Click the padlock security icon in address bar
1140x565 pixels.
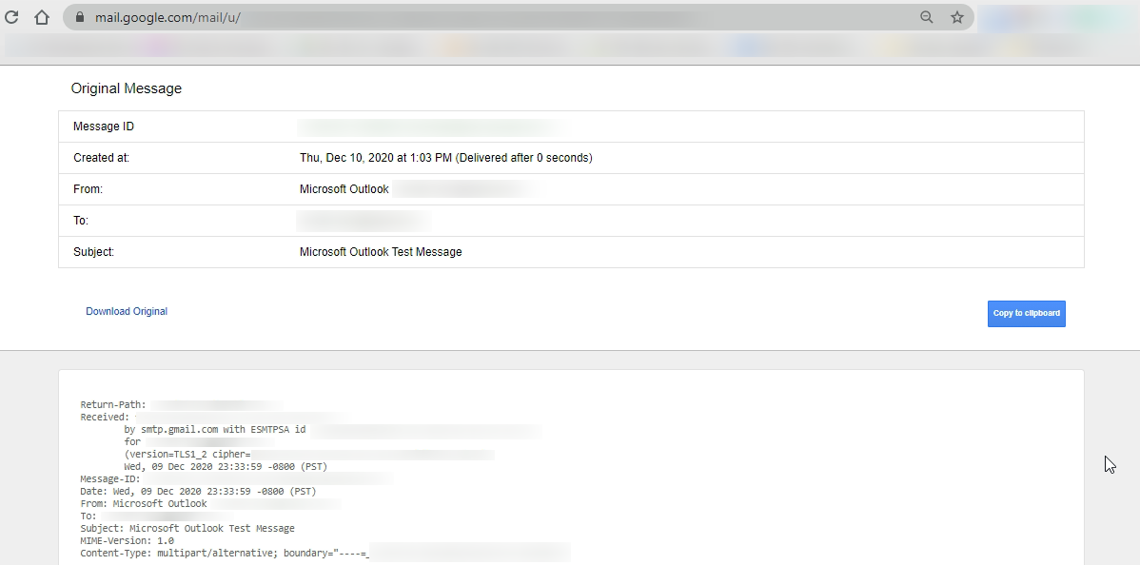coord(83,16)
